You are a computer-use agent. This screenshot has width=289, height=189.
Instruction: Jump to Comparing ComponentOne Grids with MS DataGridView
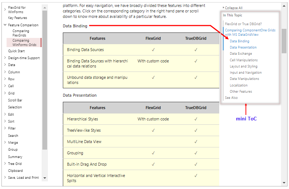250,32
